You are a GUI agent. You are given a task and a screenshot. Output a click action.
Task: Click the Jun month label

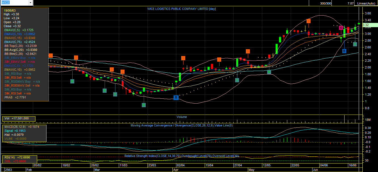[x=315, y=170]
